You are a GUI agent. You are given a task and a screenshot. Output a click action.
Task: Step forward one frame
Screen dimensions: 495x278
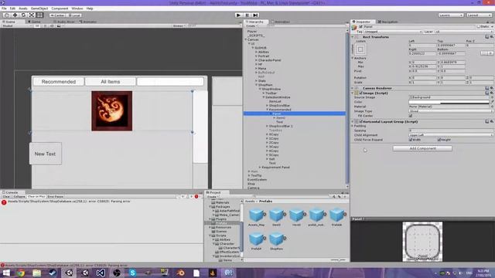click(255, 15)
